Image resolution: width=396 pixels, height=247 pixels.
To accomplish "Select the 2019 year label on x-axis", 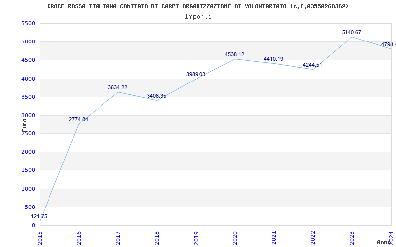I will [196, 238].
